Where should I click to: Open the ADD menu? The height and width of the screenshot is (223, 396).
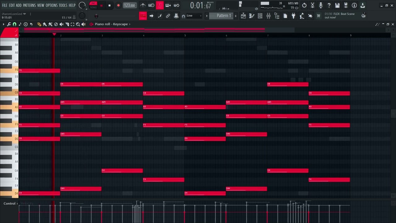tap(19, 5)
